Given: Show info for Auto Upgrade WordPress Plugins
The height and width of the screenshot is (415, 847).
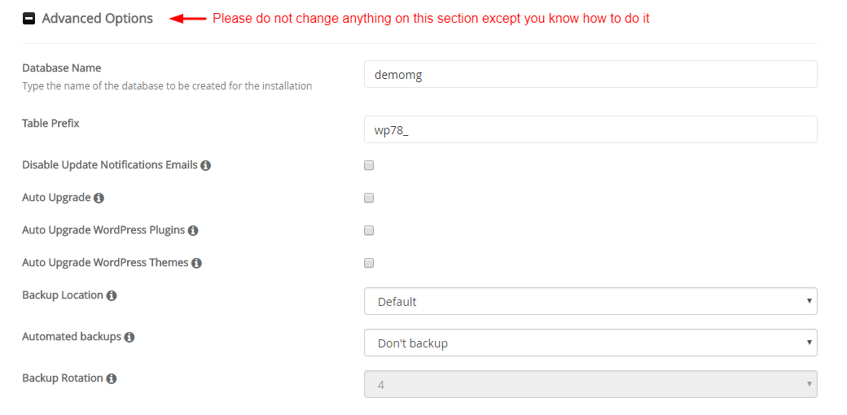Looking at the screenshot, I should tap(193, 230).
